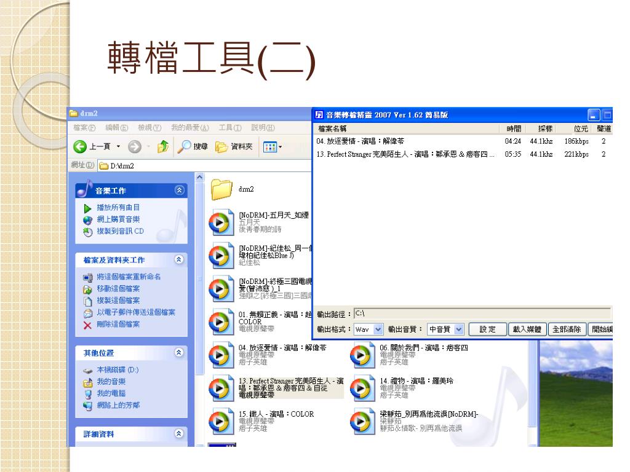Select 06. 關於我們 media file icon
Image resolution: width=630 pixels, height=472 pixels.
pyautogui.click(x=362, y=355)
